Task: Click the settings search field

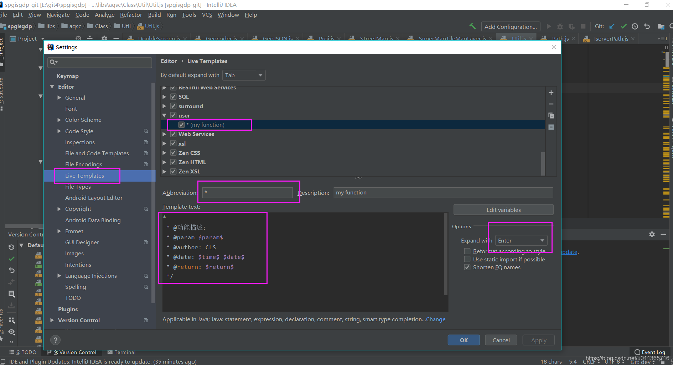Action: coord(99,62)
